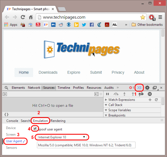The width and height of the screenshot is (167, 157).
Task: Switch to the Network tab
Action: [x=34, y=88]
